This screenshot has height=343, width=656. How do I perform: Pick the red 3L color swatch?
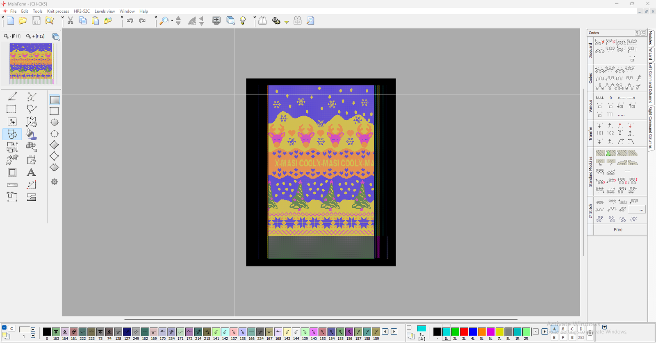tap(464, 332)
